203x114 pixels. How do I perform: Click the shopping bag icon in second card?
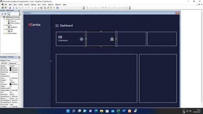click(x=112, y=39)
